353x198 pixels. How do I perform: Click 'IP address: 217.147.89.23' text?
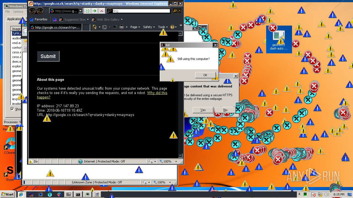coord(58,106)
